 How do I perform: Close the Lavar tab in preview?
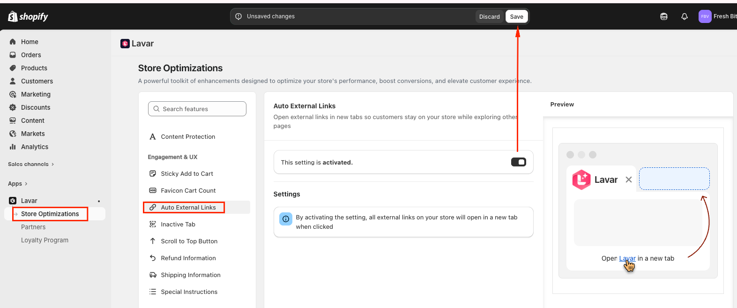coord(629,180)
